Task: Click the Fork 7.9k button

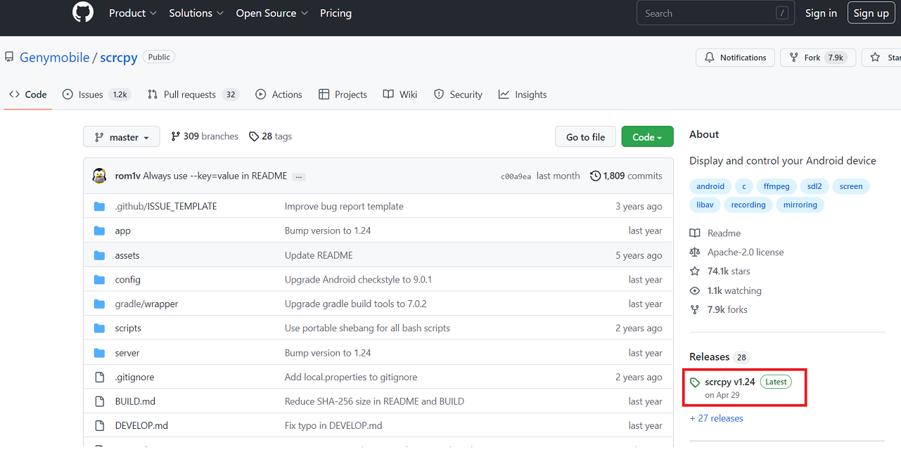Action: [x=818, y=58]
